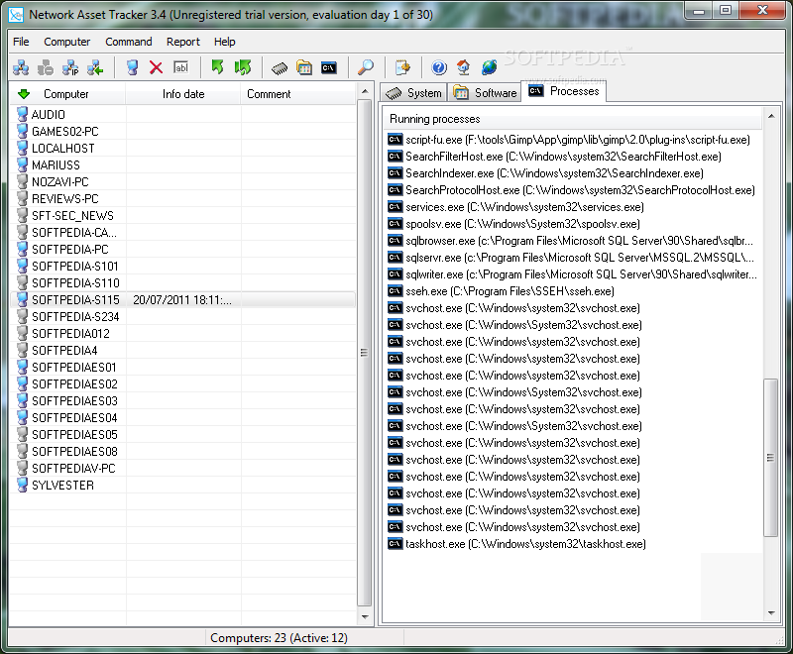Sort by the Computer column header
793x654 pixels.
[66, 94]
